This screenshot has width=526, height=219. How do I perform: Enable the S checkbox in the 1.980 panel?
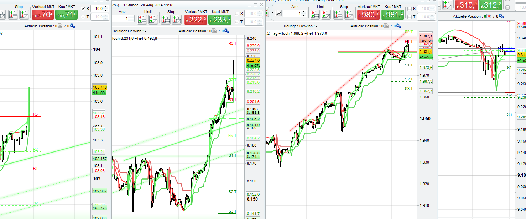[x=410, y=9]
